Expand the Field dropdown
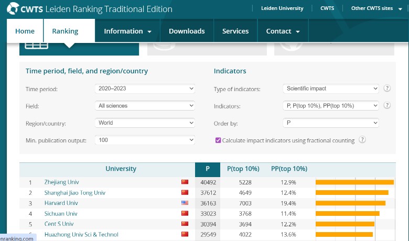The width and height of the screenshot is (409, 241). coord(145,106)
